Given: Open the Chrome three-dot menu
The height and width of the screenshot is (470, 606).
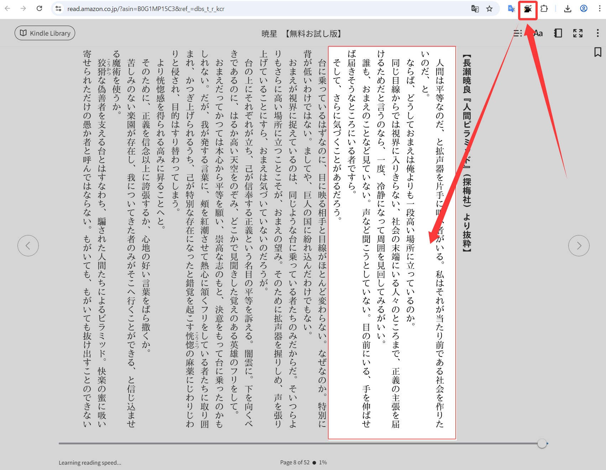Looking at the screenshot, I should click(599, 9).
